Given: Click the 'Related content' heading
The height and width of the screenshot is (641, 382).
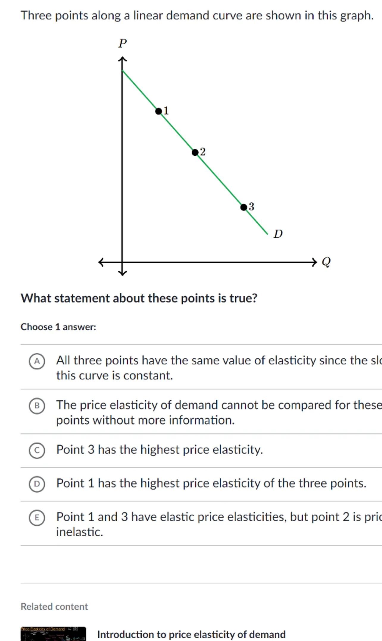Looking at the screenshot, I should [54, 606].
